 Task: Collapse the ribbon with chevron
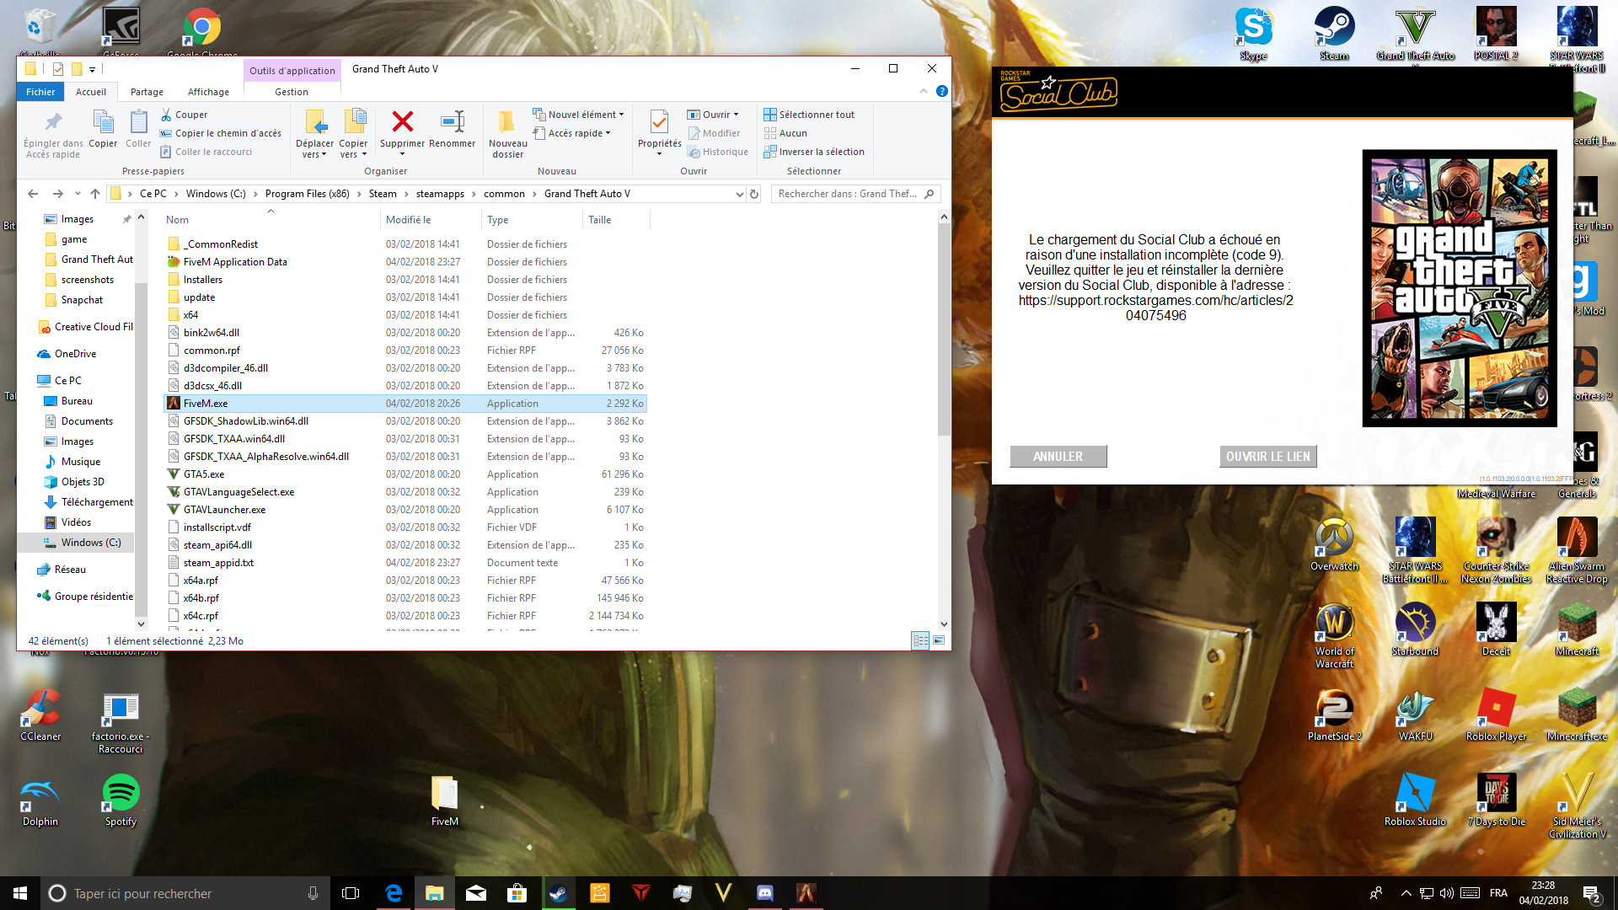(x=924, y=91)
